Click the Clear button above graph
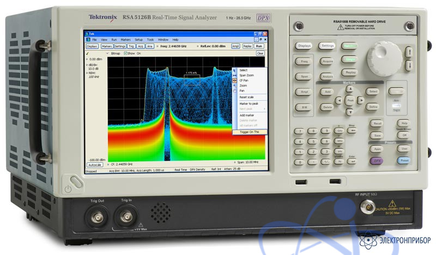This screenshot has height=255, width=436. coord(260,53)
